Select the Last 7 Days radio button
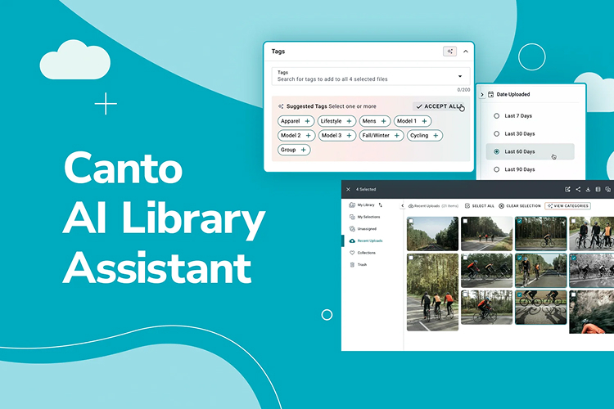Screen dimensions: 614x409 496,115
